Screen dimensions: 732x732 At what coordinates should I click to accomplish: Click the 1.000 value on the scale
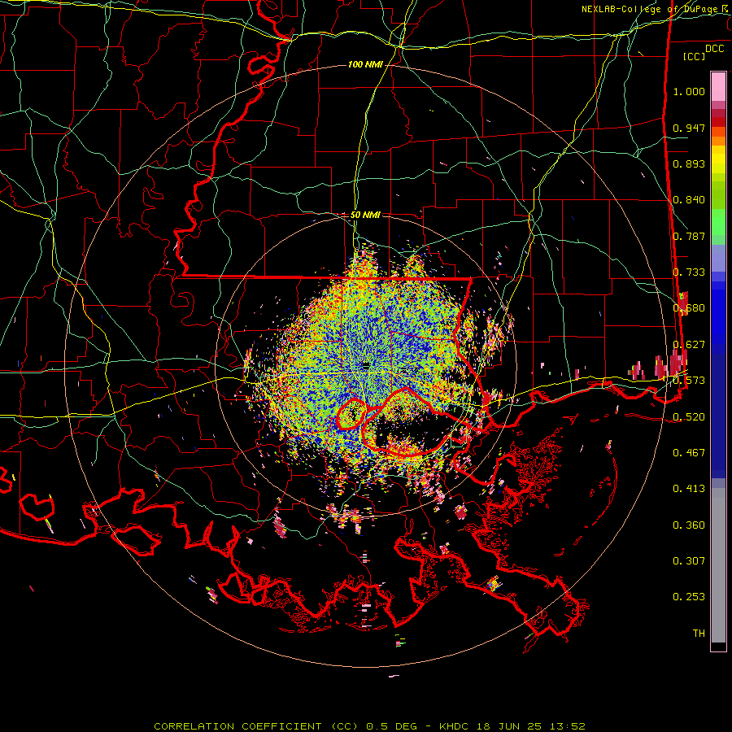point(689,91)
